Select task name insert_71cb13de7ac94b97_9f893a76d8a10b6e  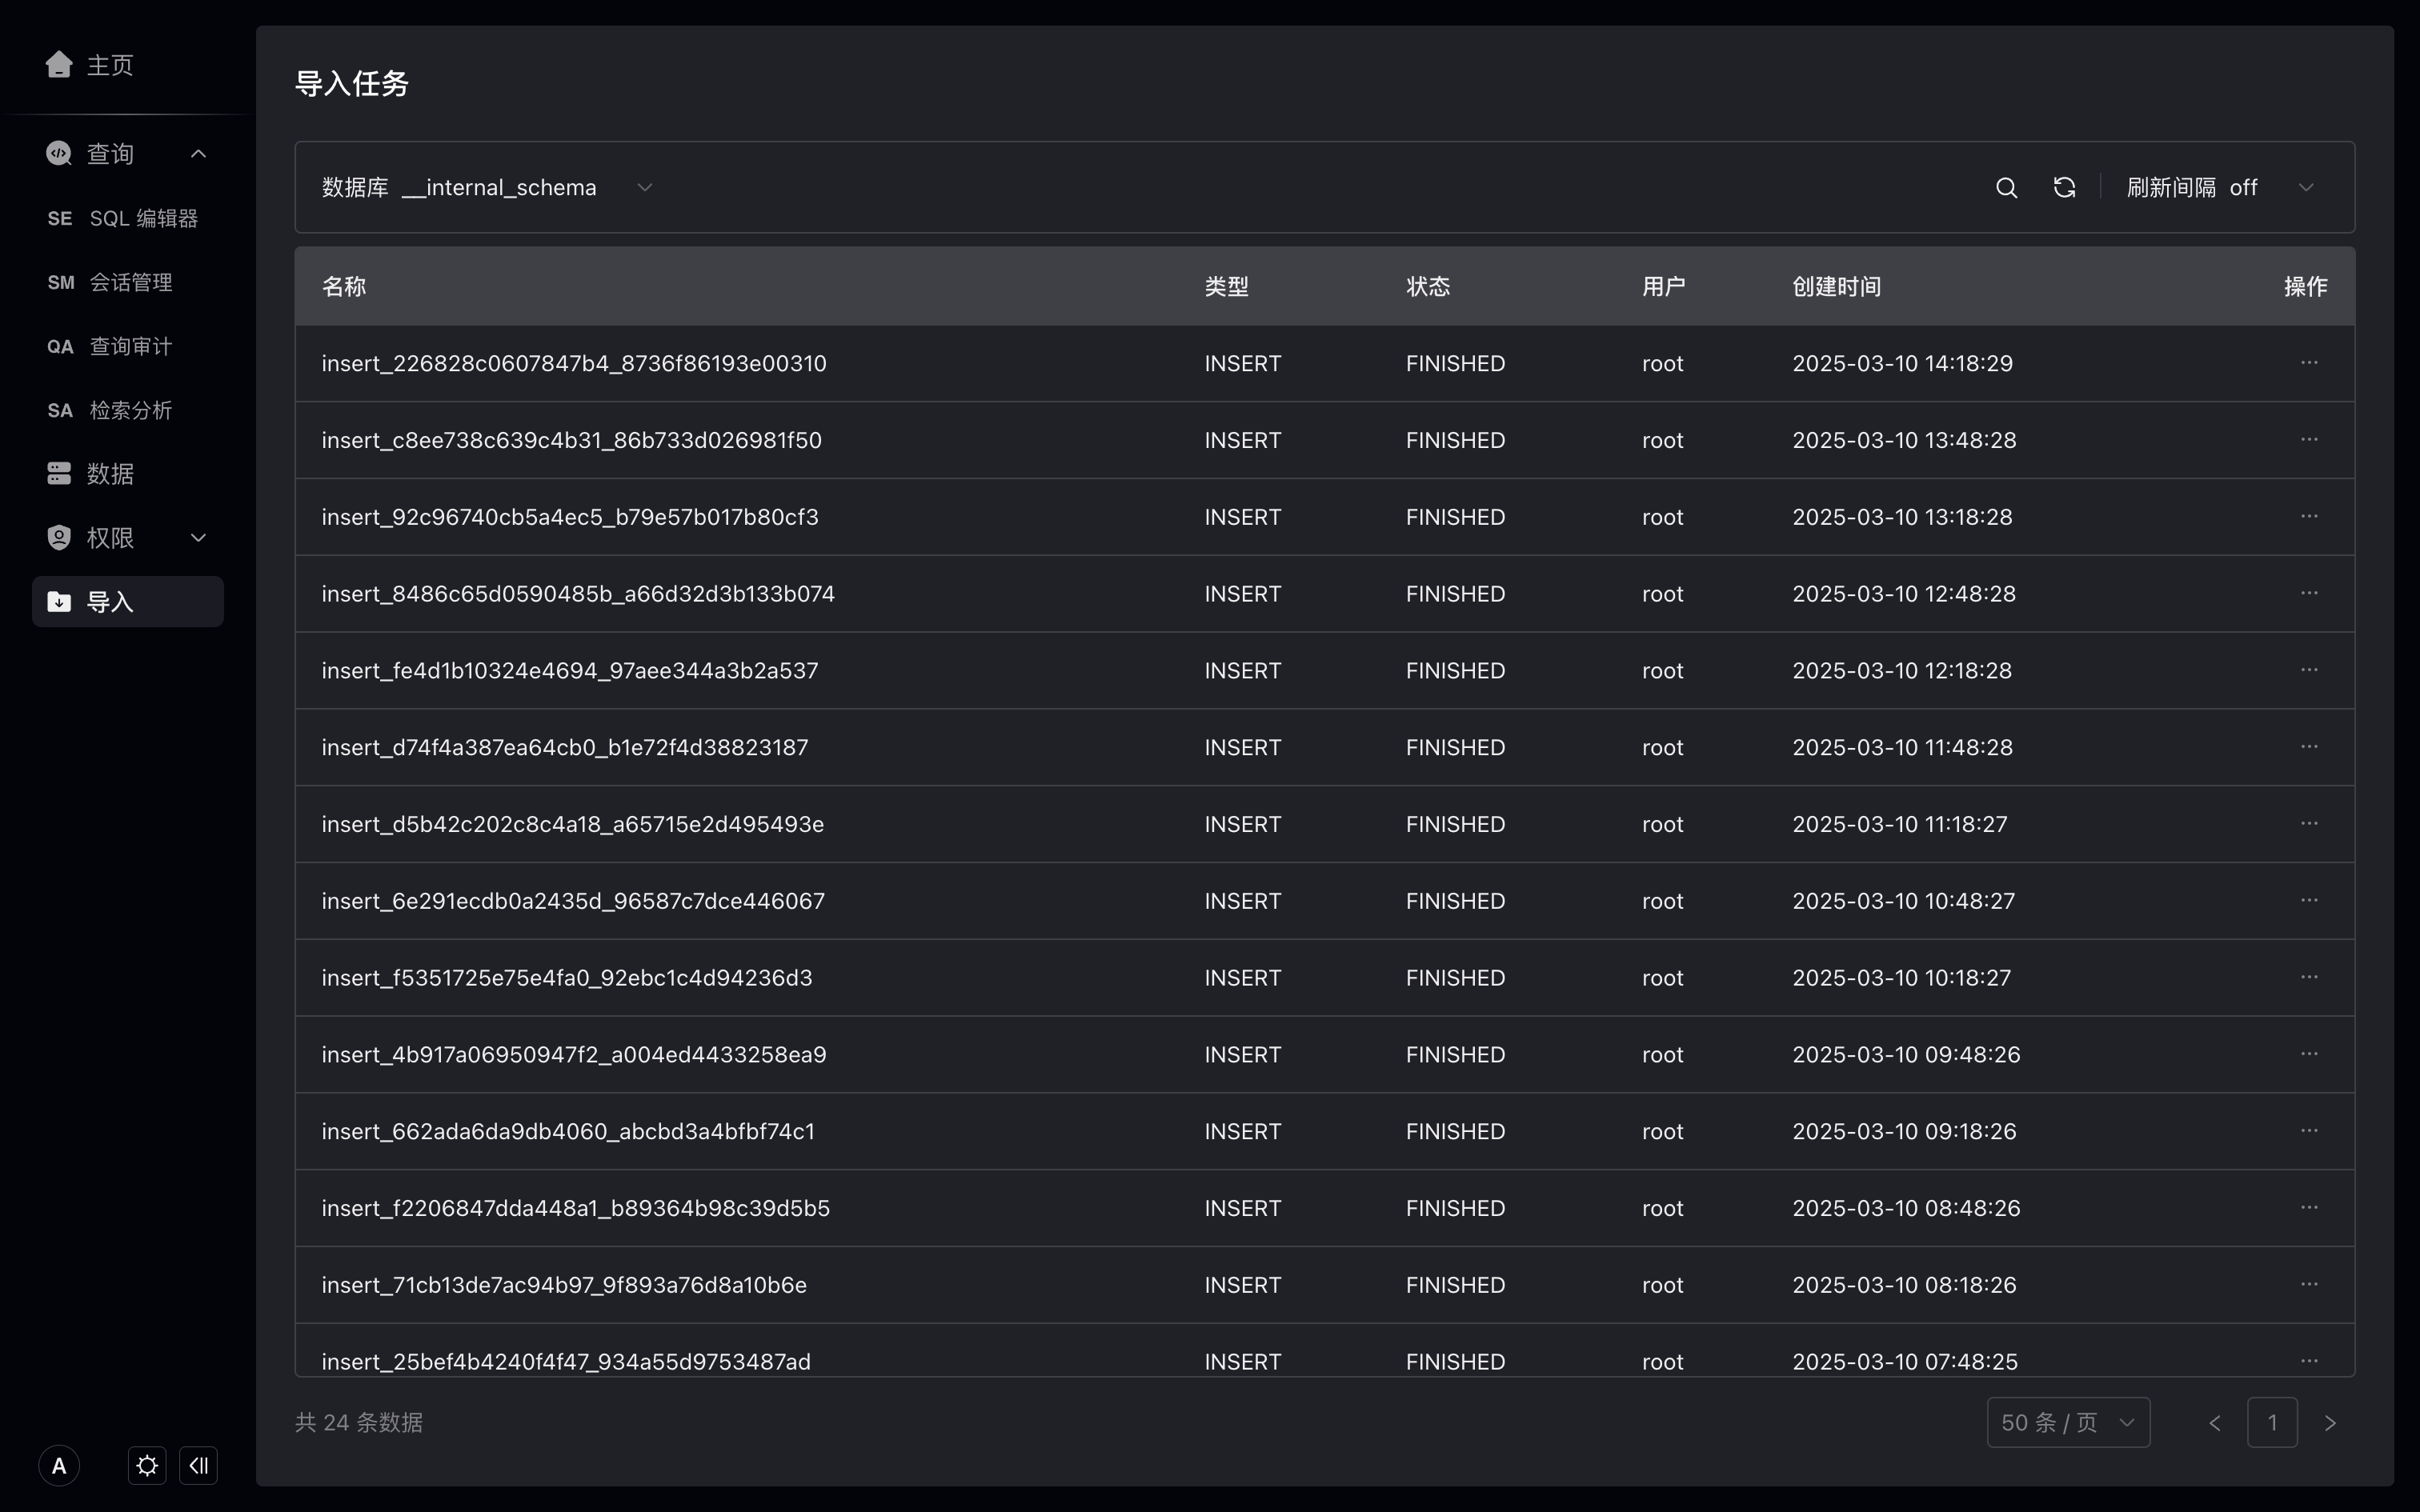(x=564, y=1285)
